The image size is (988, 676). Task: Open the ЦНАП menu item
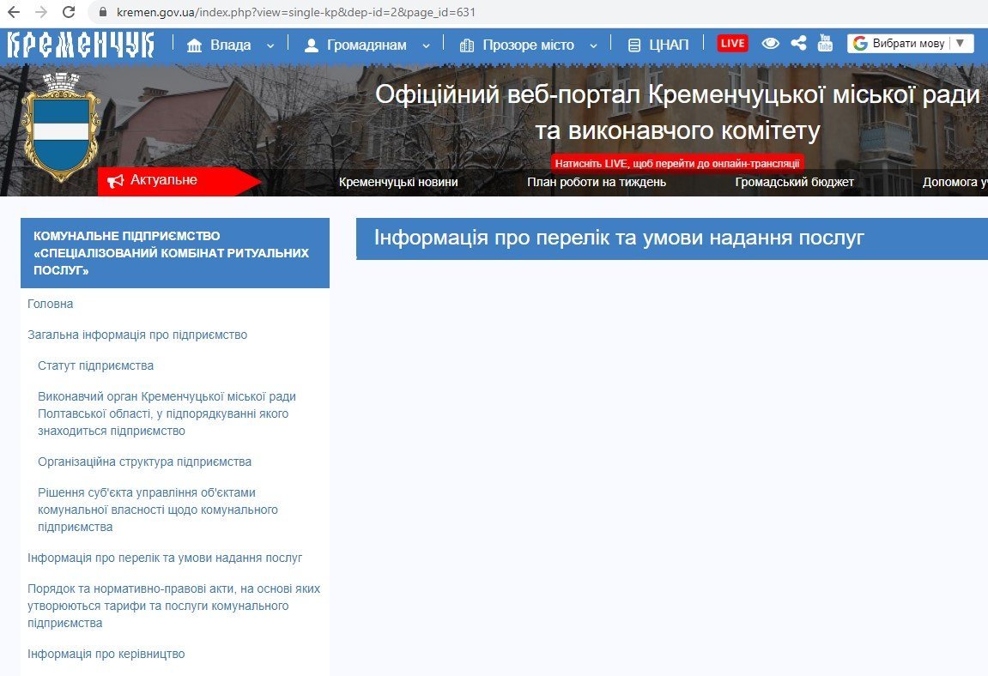[658, 45]
